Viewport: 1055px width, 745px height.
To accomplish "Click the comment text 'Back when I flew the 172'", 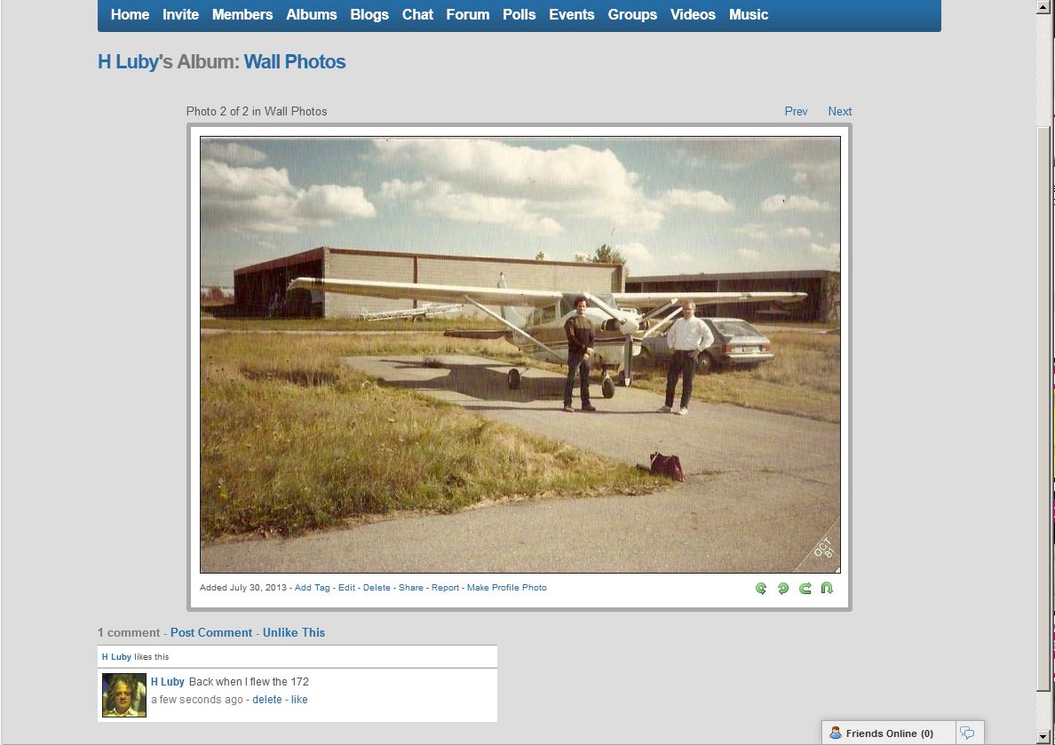I will click(249, 682).
